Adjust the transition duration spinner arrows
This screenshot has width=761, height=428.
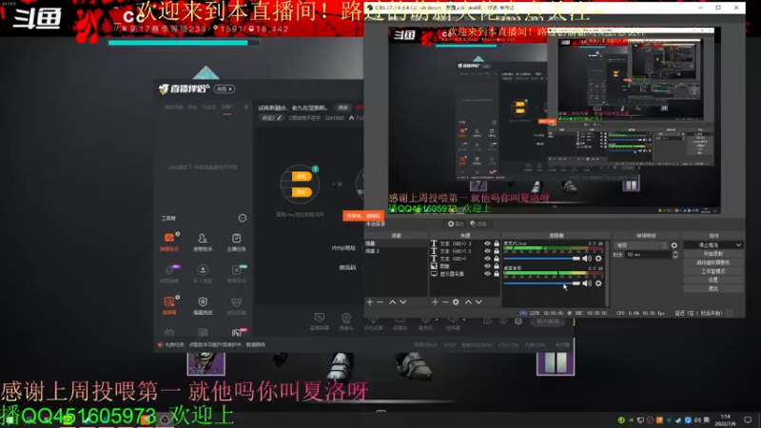675,255
